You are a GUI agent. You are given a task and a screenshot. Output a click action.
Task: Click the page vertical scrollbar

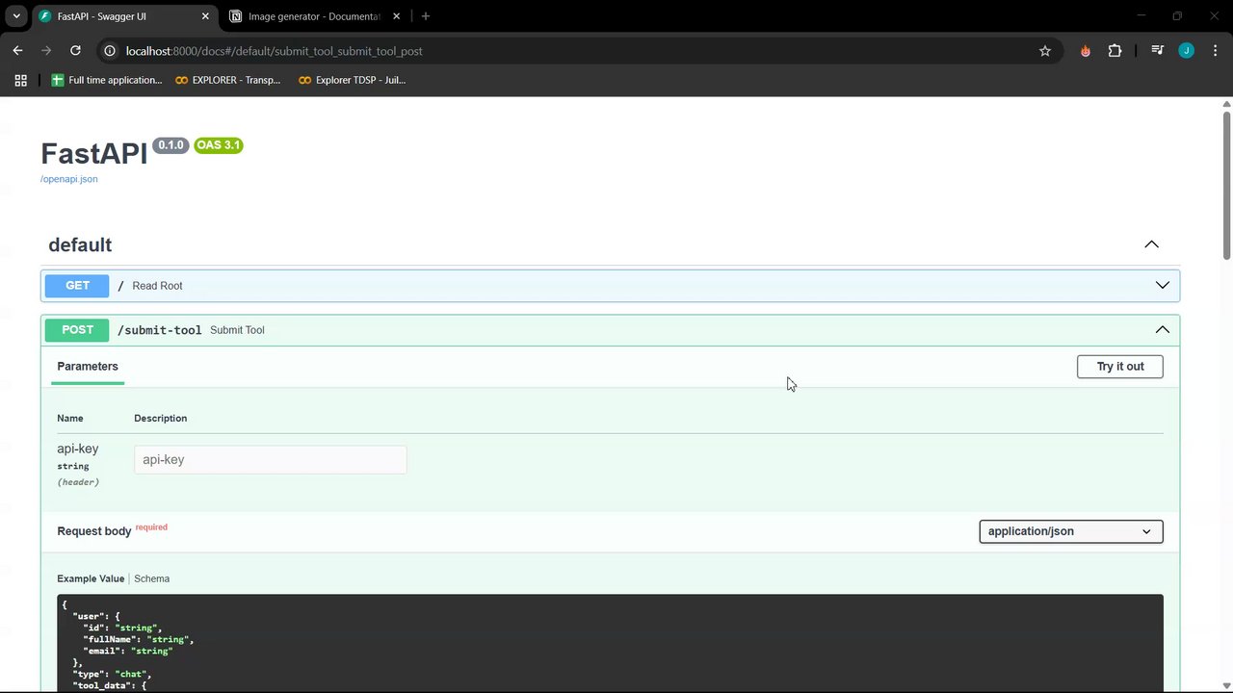point(1226,185)
